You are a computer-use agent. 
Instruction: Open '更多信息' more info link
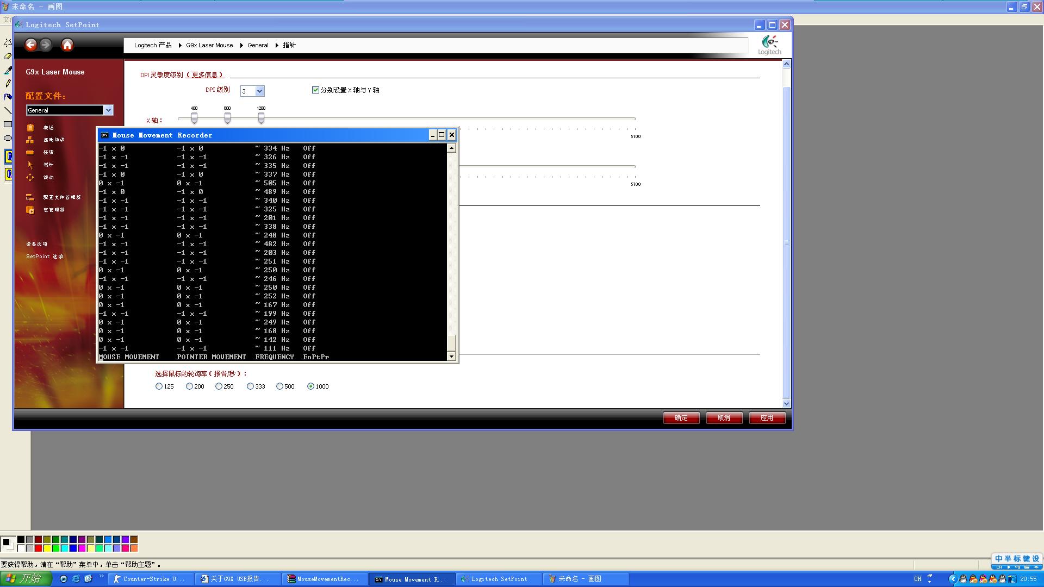(205, 75)
